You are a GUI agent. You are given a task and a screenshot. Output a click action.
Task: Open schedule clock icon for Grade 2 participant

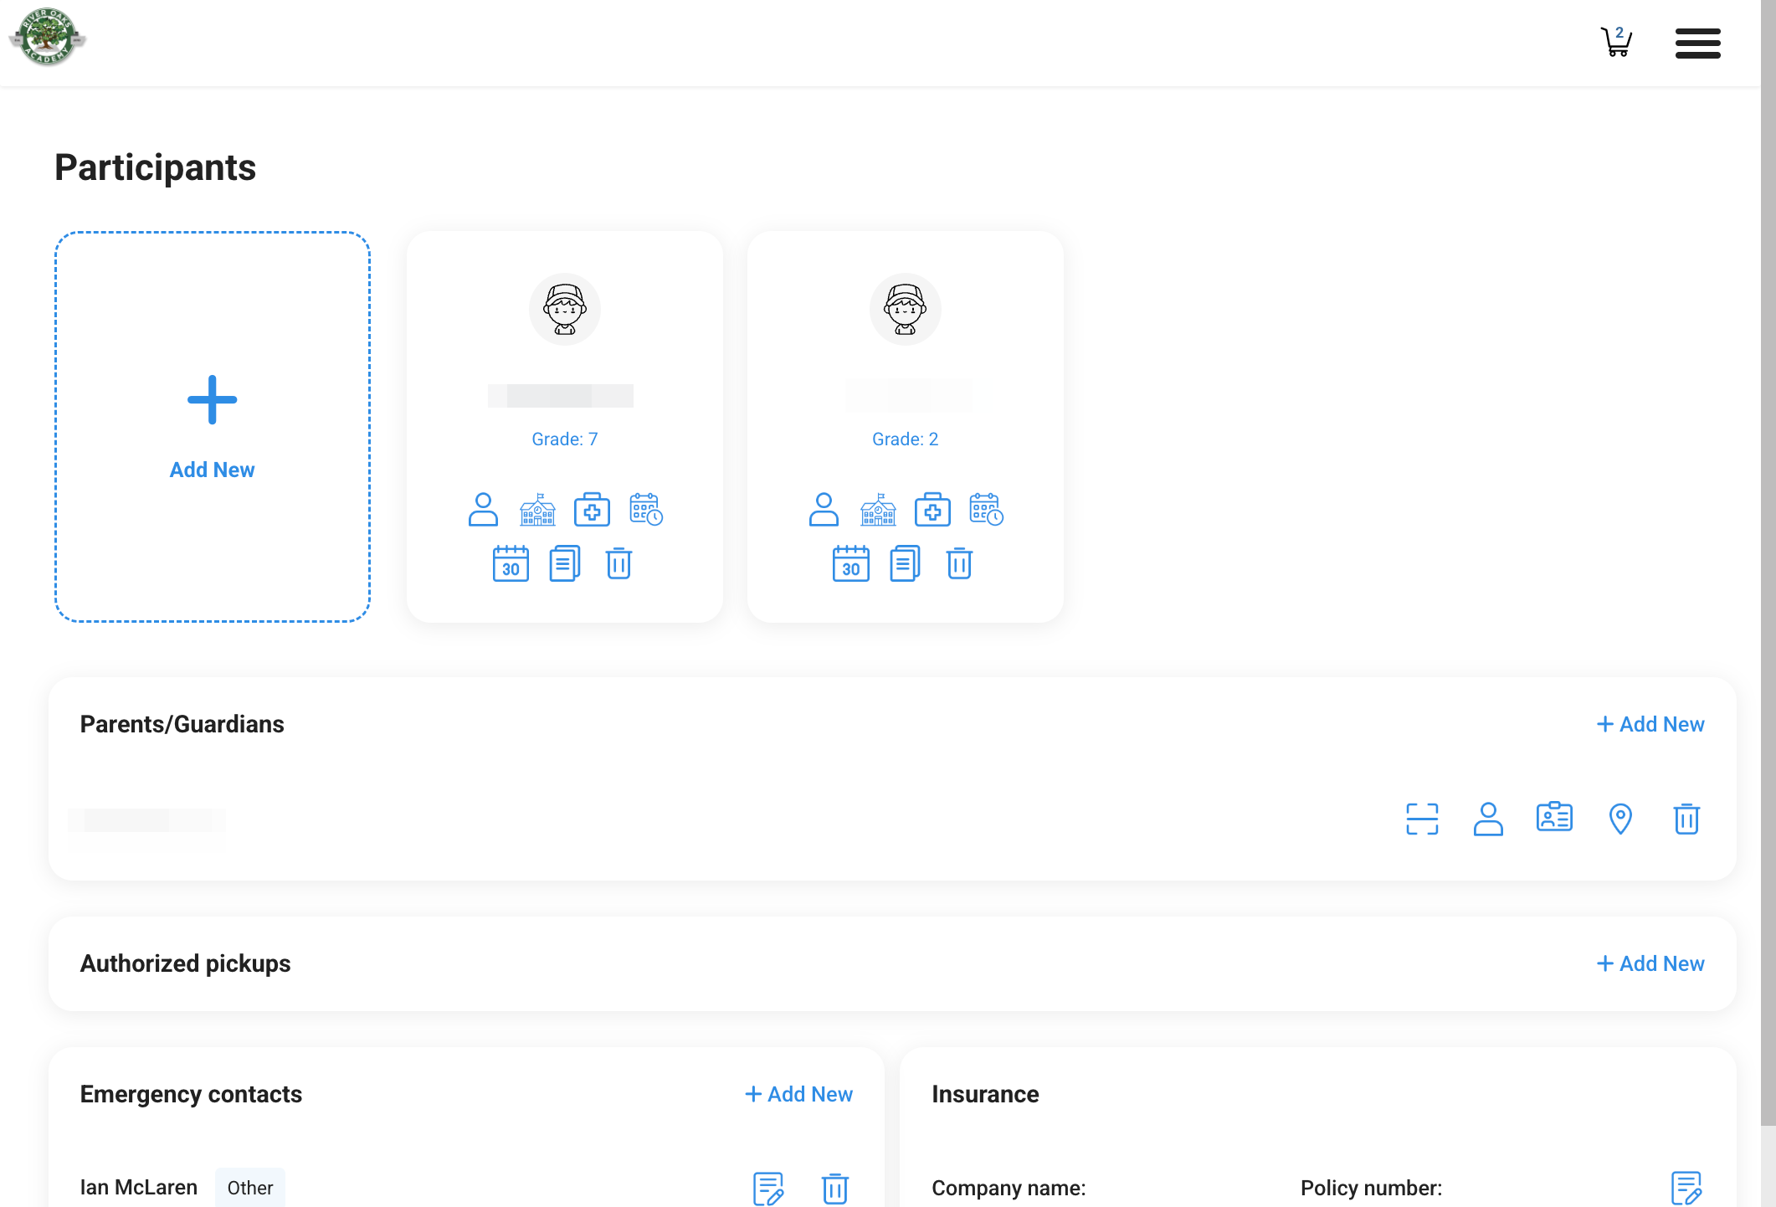987,509
